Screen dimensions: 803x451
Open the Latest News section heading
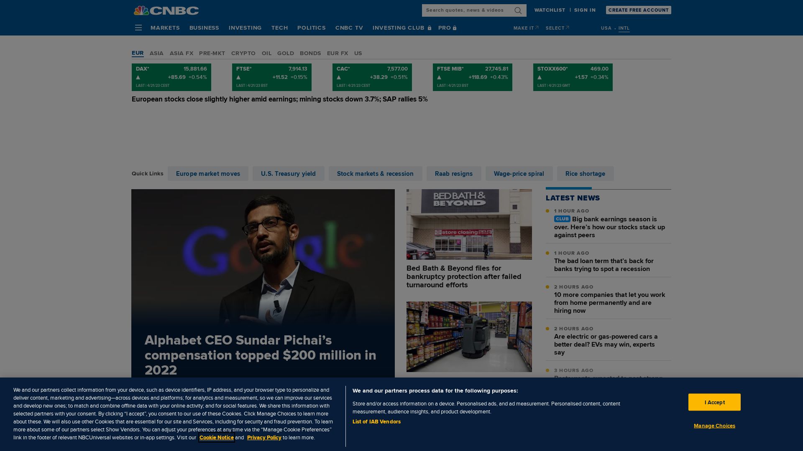pyautogui.click(x=573, y=198)
